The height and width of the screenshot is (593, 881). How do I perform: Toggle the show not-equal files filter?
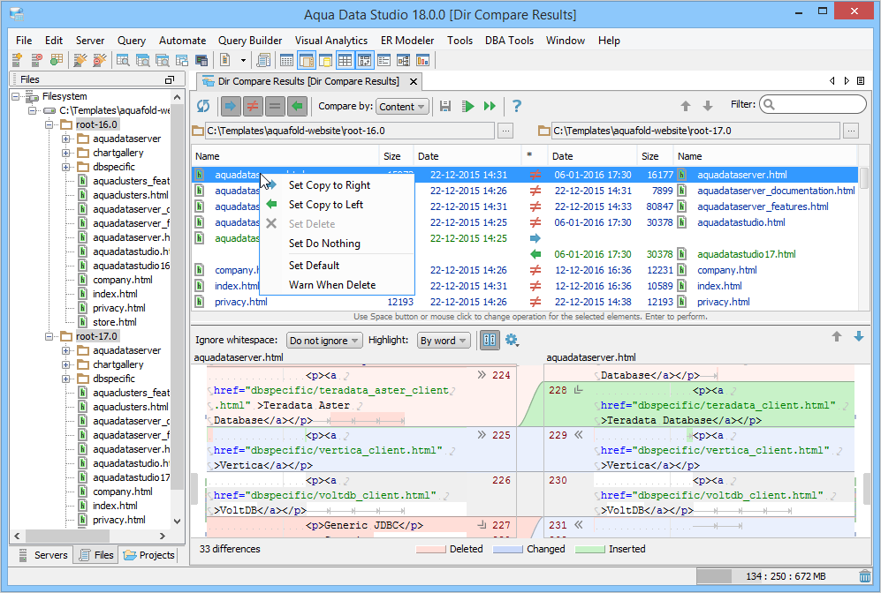click(252, 106)
